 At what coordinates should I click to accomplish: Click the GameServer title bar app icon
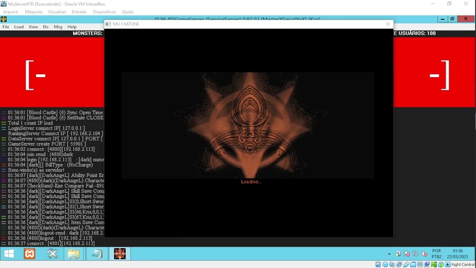coord(4,19)
